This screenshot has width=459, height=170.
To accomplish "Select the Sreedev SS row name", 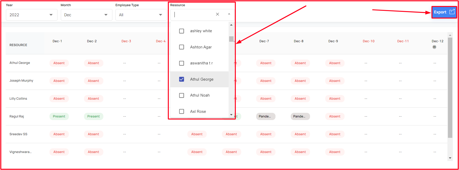I will (x=18, y=134).
